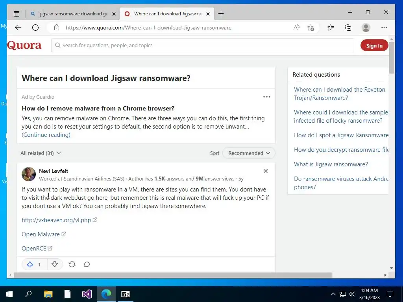Open the notification center icon

390,294
